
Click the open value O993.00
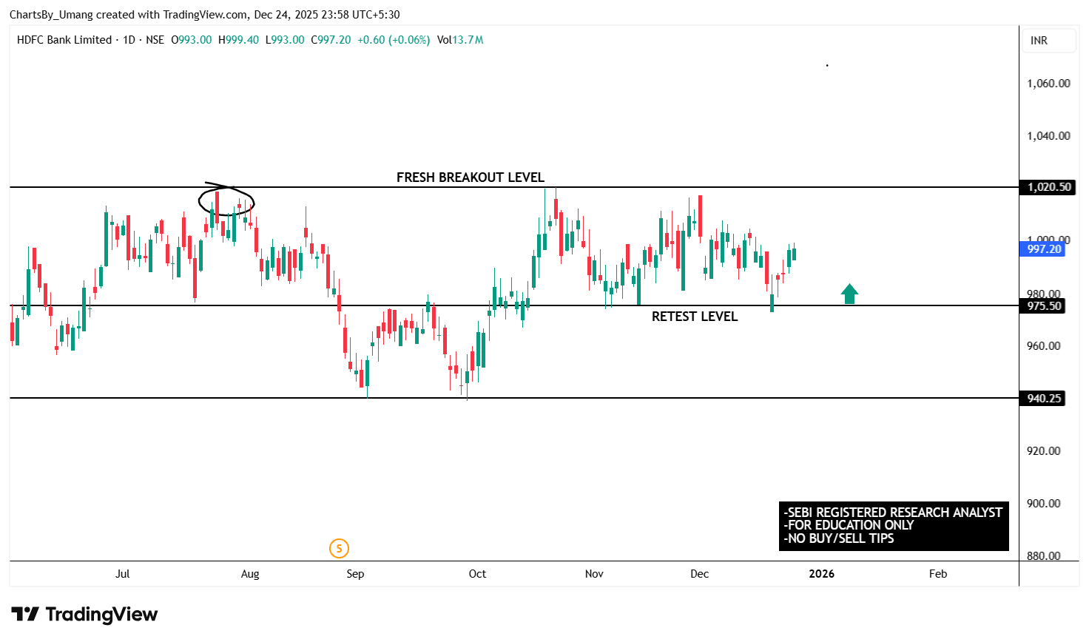[192, 40]
